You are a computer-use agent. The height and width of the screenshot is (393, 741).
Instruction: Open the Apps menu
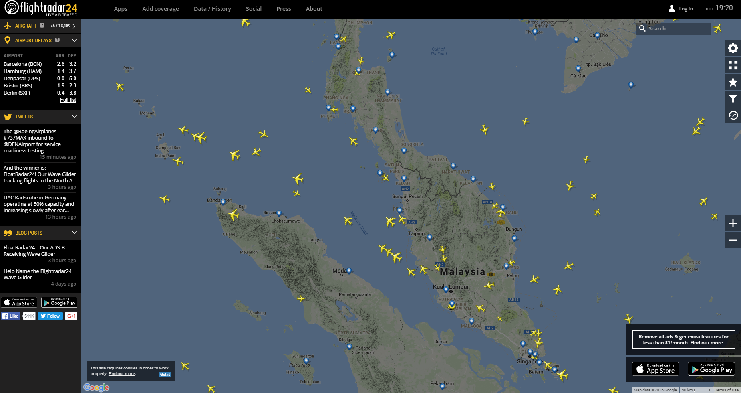[x=121, y=9]
